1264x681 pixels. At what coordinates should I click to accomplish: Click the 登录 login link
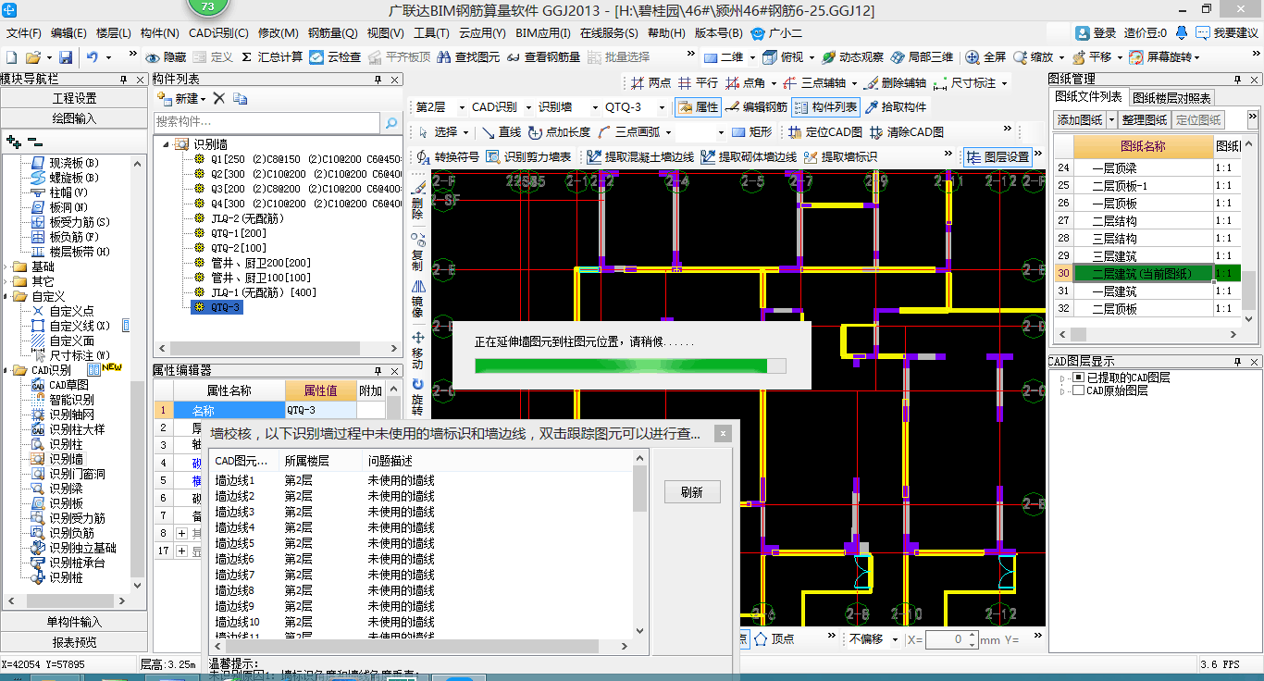(x=1097, y=32)
